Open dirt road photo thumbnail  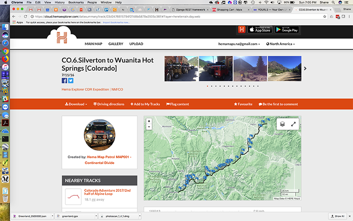[285, 69]
